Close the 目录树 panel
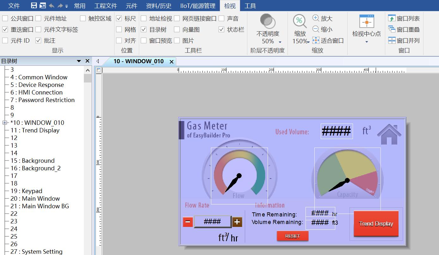 coord(88,61)
